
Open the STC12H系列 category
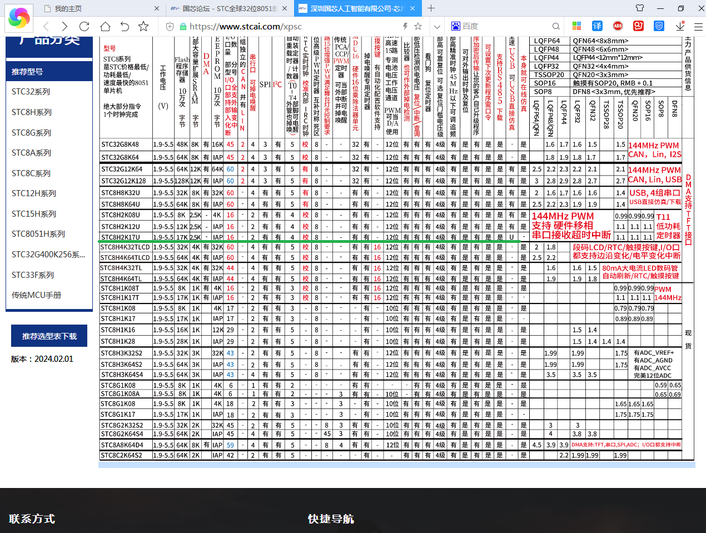[x=34, y=193]
